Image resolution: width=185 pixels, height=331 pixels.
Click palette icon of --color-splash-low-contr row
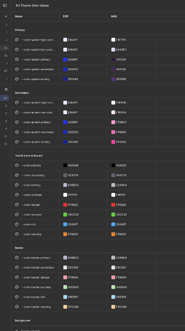[x=17, y=49]
